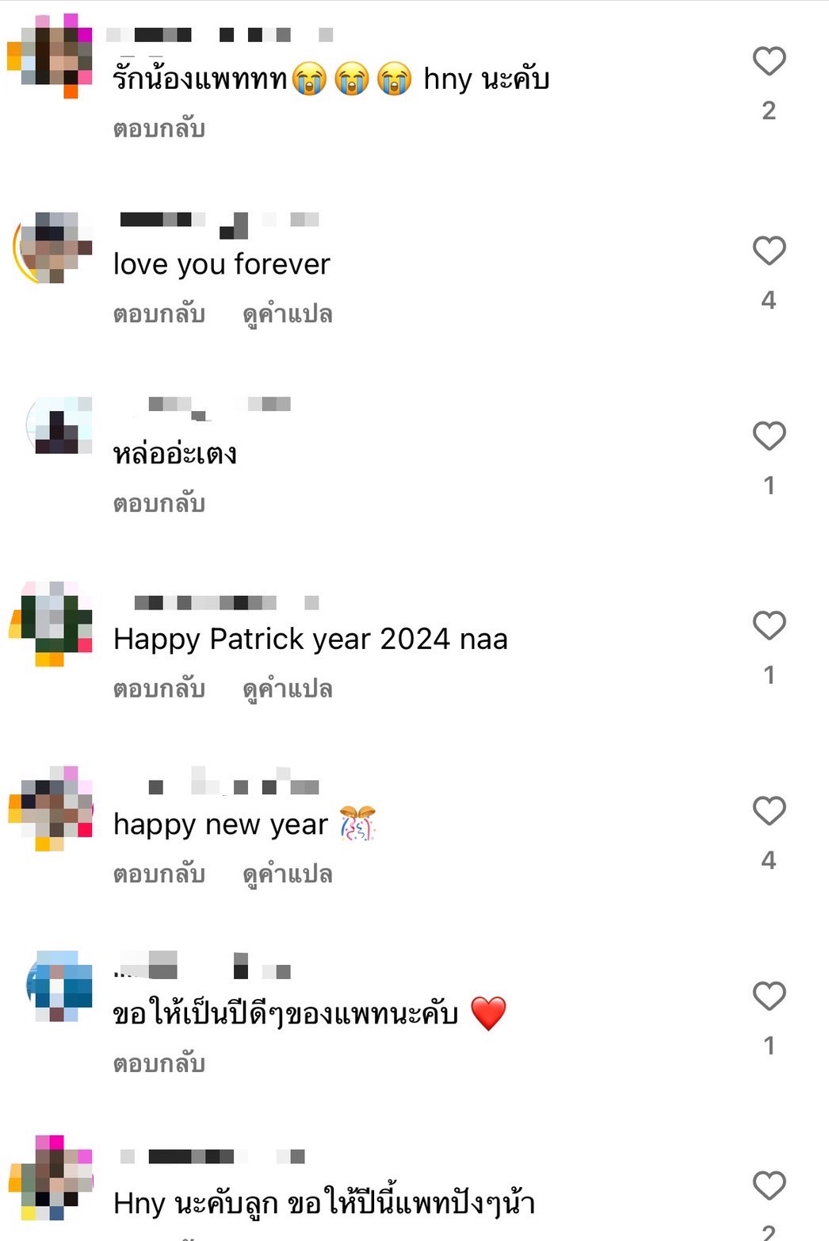This screenshot has height=1241, width=829.
Task: Like the 'Hny นะคับลูก' comment at the bottom
Action: pos(769,1185)
